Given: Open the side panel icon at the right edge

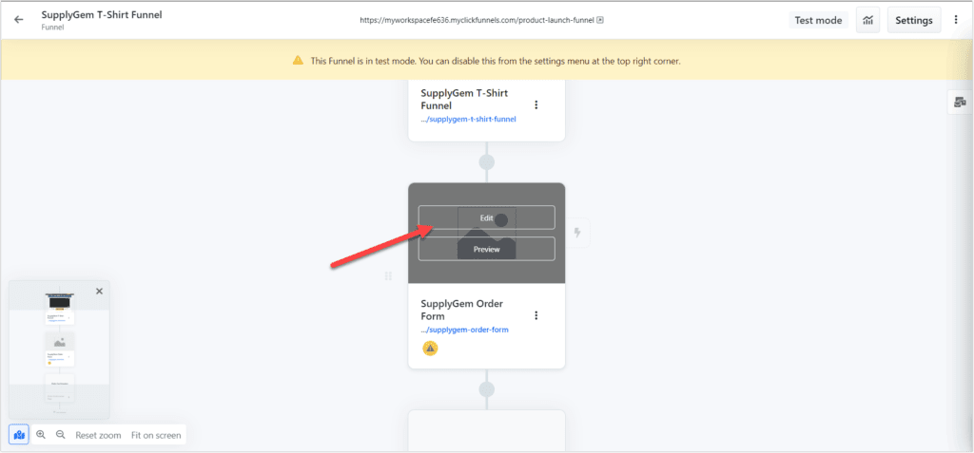Looking at the screenshot, I should 960,103.
